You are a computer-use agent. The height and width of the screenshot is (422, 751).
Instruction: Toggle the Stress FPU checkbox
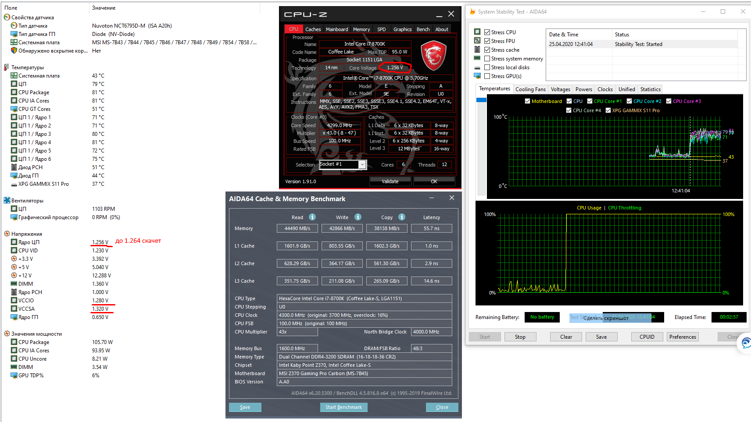pos(487,41)
